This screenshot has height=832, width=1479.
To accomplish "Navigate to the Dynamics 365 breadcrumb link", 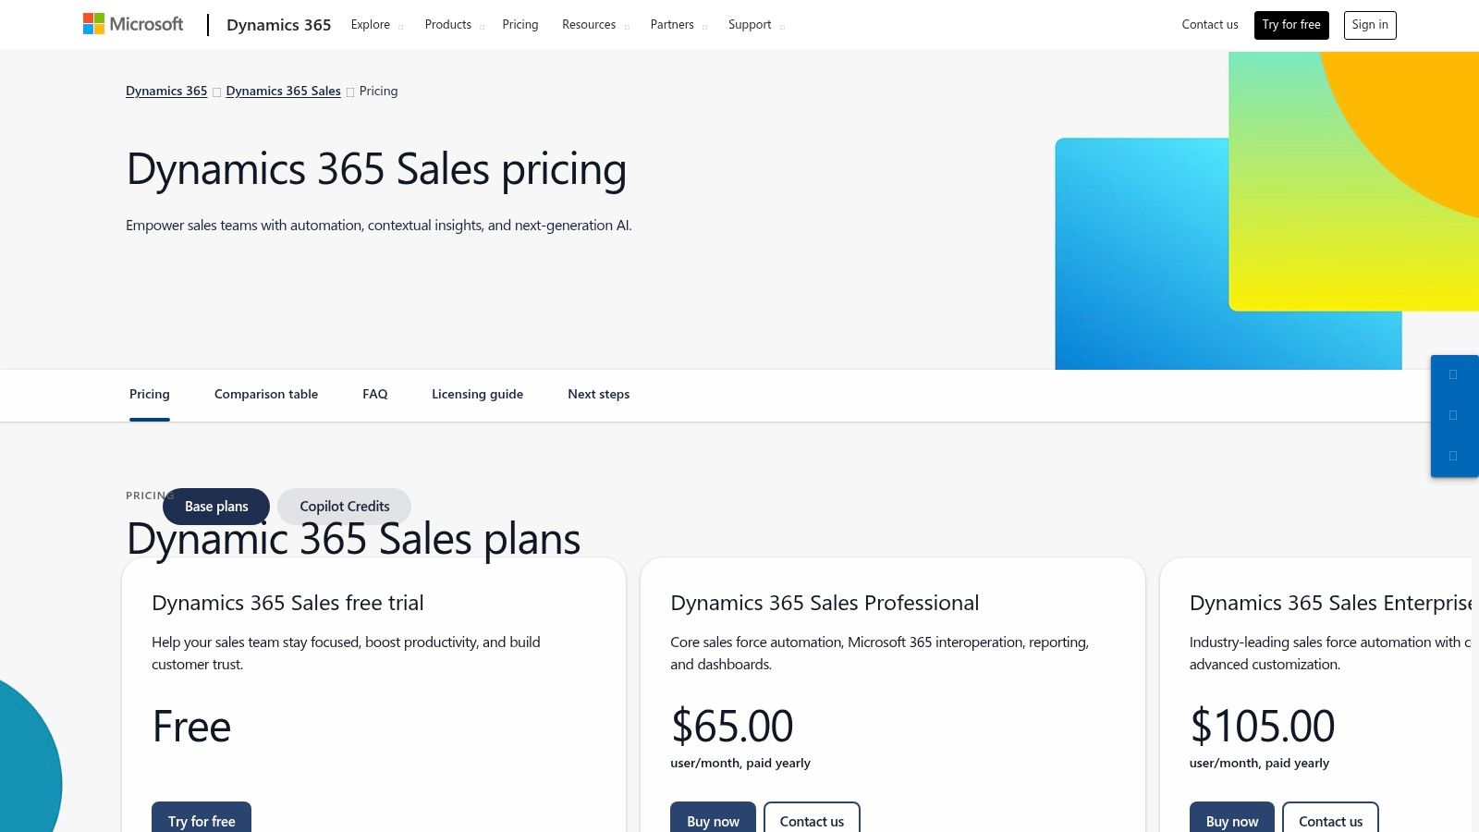I will 166,91.
